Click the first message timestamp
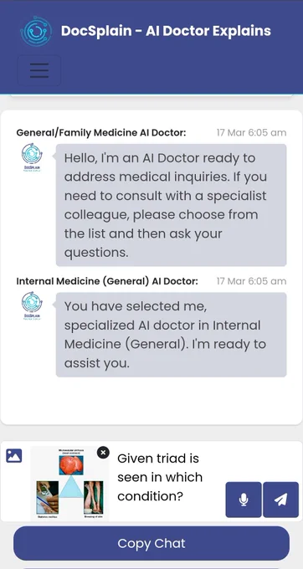The height and width of the screenshot is (569, 303). coord(251,133)
